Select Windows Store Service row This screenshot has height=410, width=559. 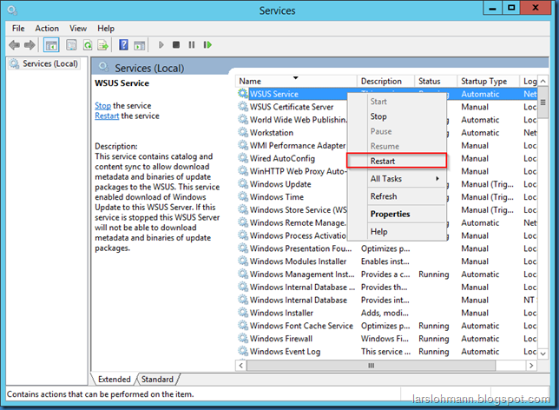pyautogui.click(x=387, y=210)
